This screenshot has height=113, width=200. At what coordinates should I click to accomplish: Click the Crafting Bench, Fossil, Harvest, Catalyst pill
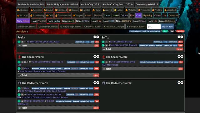[144, 31]
